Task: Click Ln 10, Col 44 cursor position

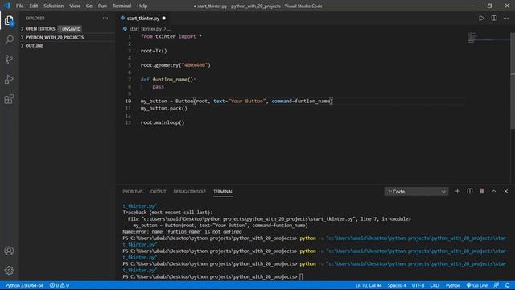Action: click(x=369, y=285)
